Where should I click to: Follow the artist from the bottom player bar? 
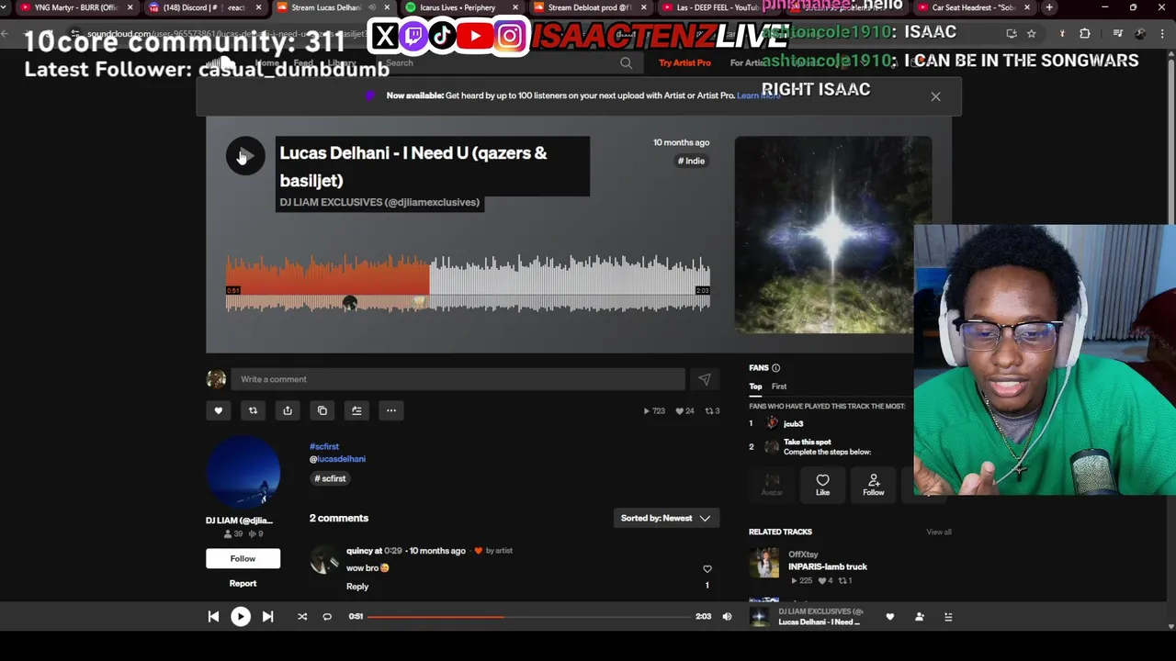pos(919,617)
